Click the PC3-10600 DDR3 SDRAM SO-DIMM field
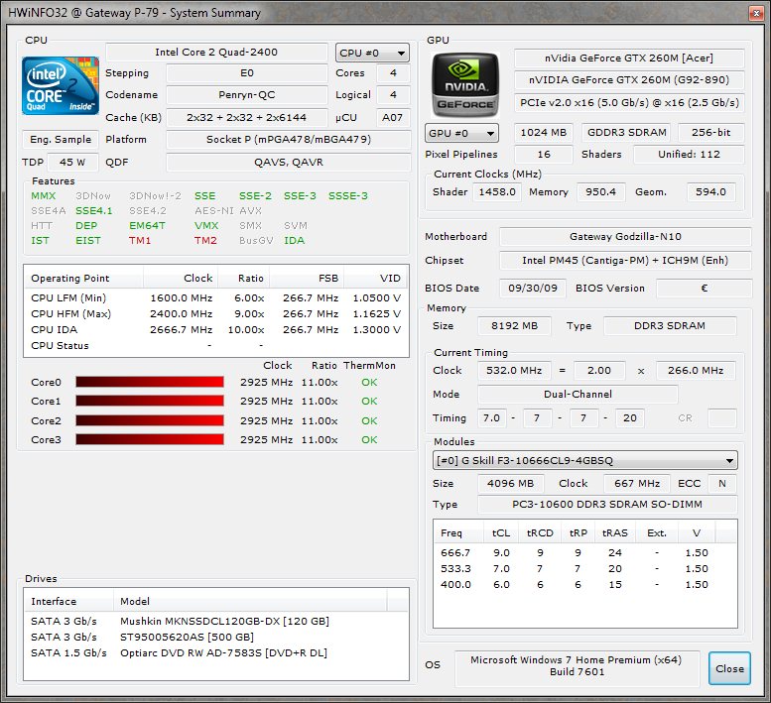 tap(607, 504)
